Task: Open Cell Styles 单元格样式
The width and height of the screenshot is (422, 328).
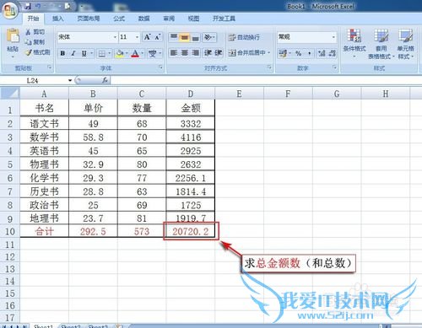Action: 405,44
